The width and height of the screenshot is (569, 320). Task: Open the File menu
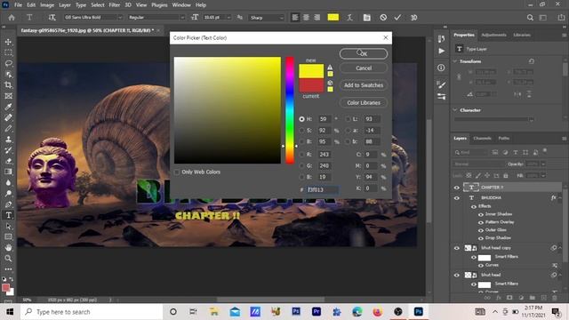click(18, 5)
